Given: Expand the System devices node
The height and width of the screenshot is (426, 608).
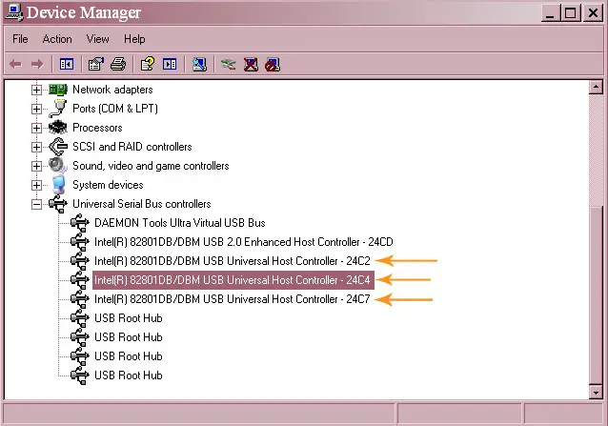Looking at the screenshot, I should [x=36, y=185].
